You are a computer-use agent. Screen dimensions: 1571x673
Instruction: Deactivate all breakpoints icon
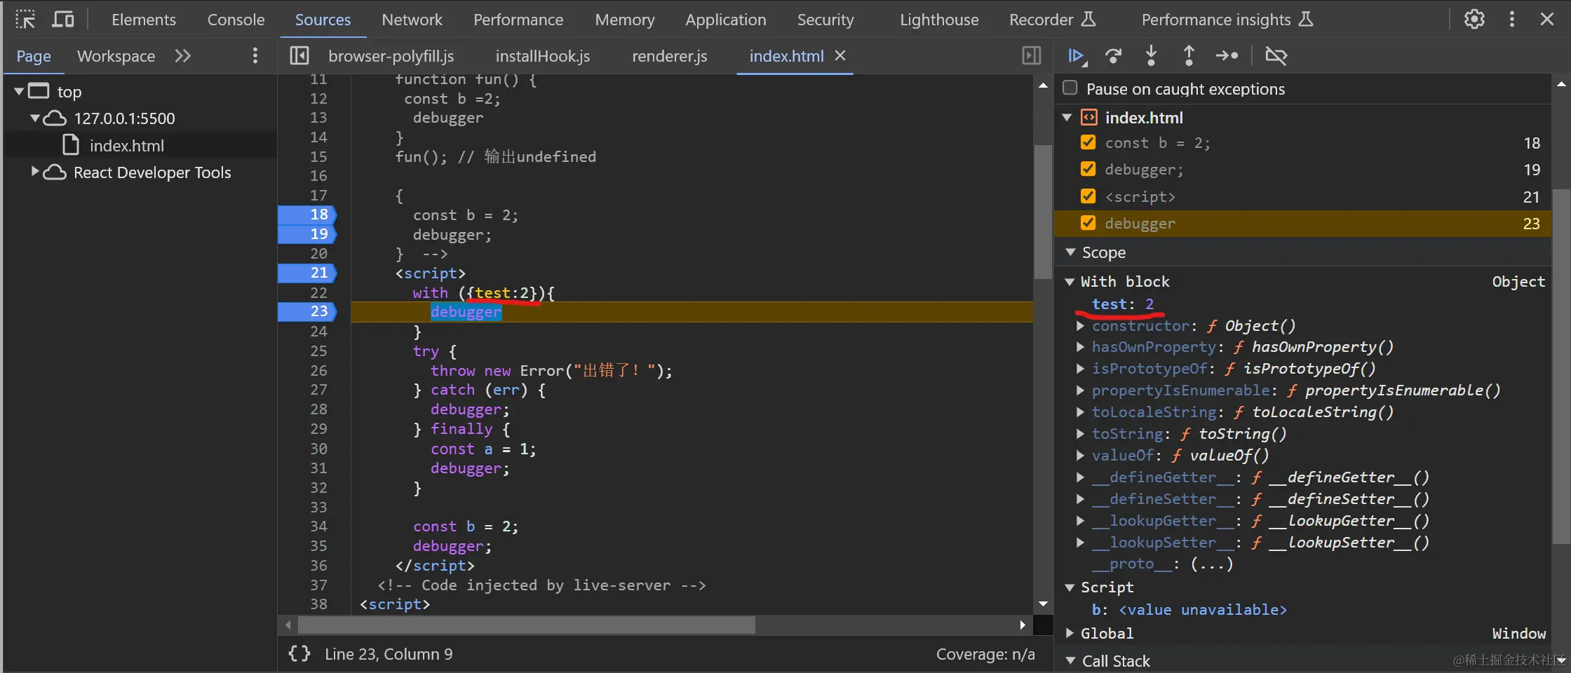[1276, 55]
